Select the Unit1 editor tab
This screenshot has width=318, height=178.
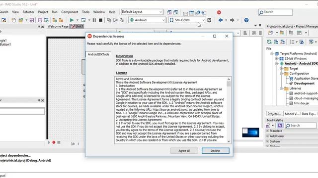pyautogui.click(x=77, y=26)
